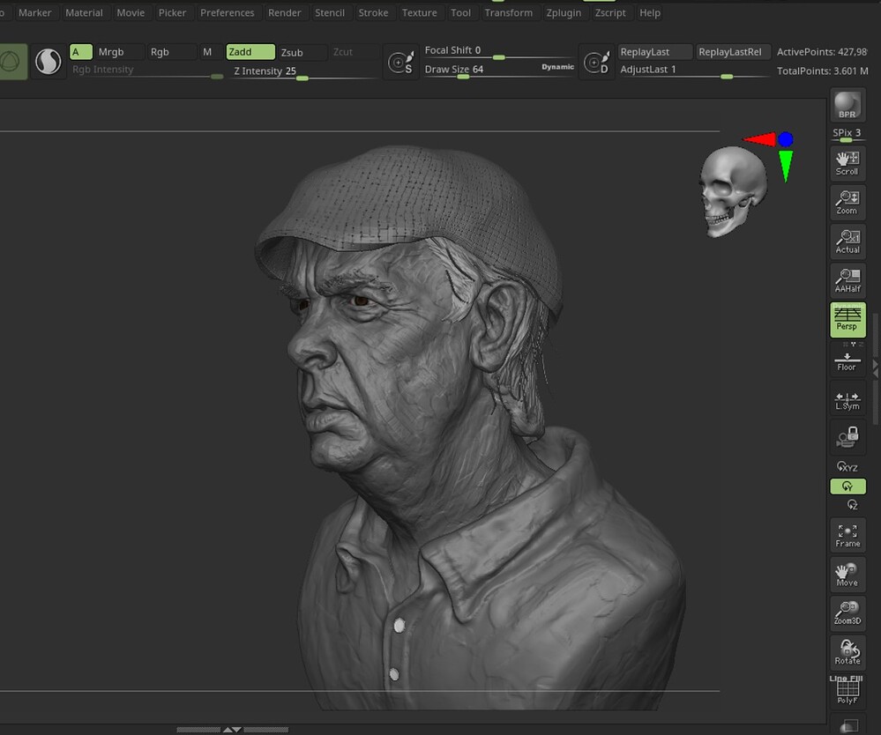The height and width of the screenshot is (735, 881).
Task: Select the Rotate navigation icon
Action: [847, 652]
